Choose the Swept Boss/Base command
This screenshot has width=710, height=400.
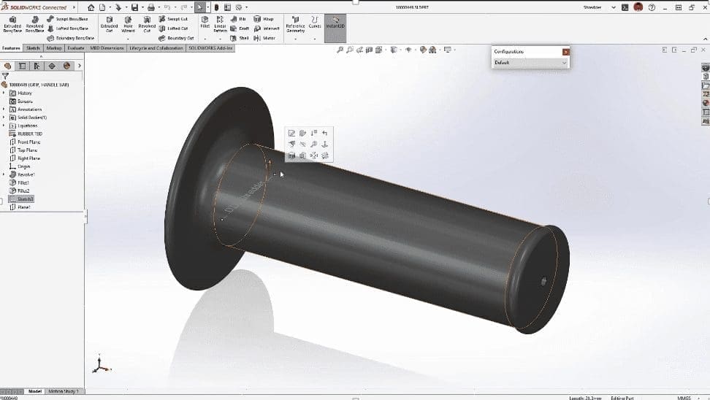[x=67, y=19]
